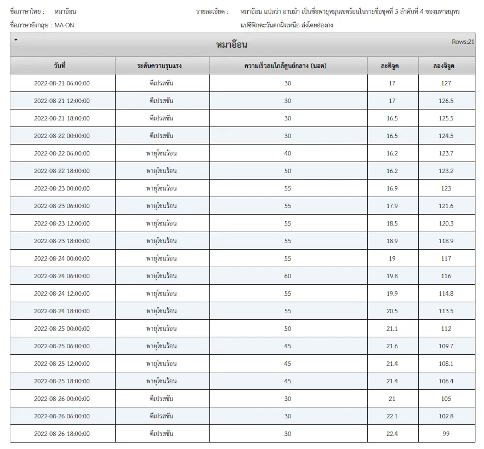Screen dimensions: 484x449
Task: Sort by the ระดับความรุนแรง column header
Action: (162, 65)
